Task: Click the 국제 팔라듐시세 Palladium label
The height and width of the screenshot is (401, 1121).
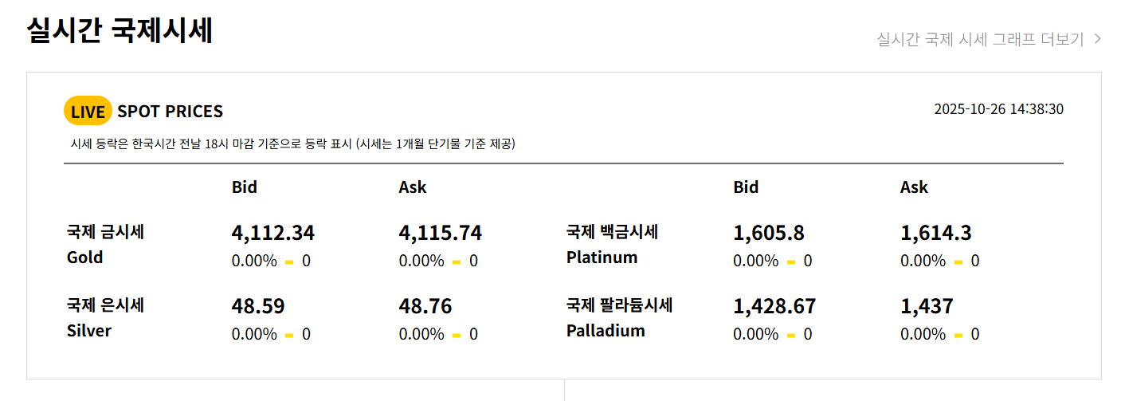Action: [620, 318]
